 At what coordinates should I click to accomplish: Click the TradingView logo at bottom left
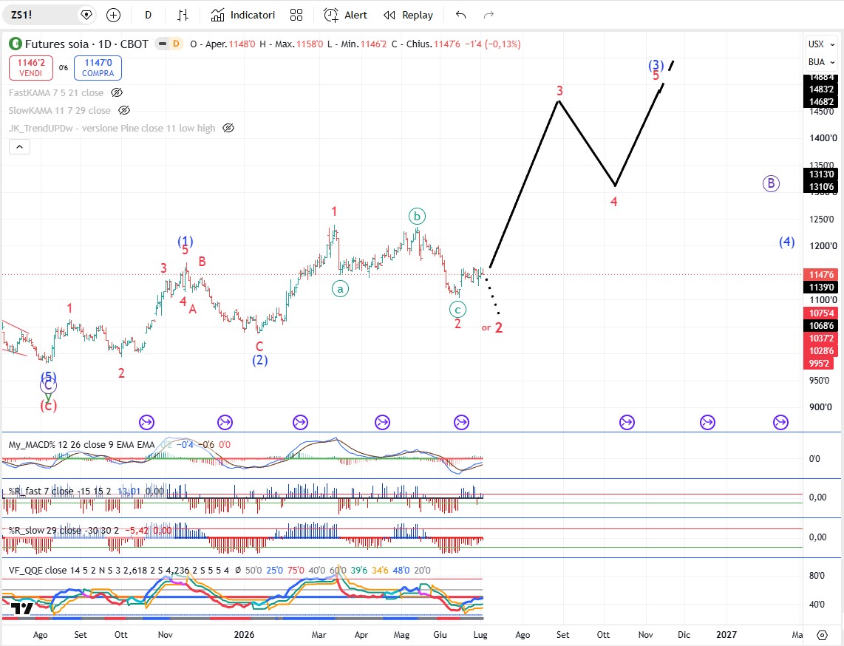click(x=22, y=609)
